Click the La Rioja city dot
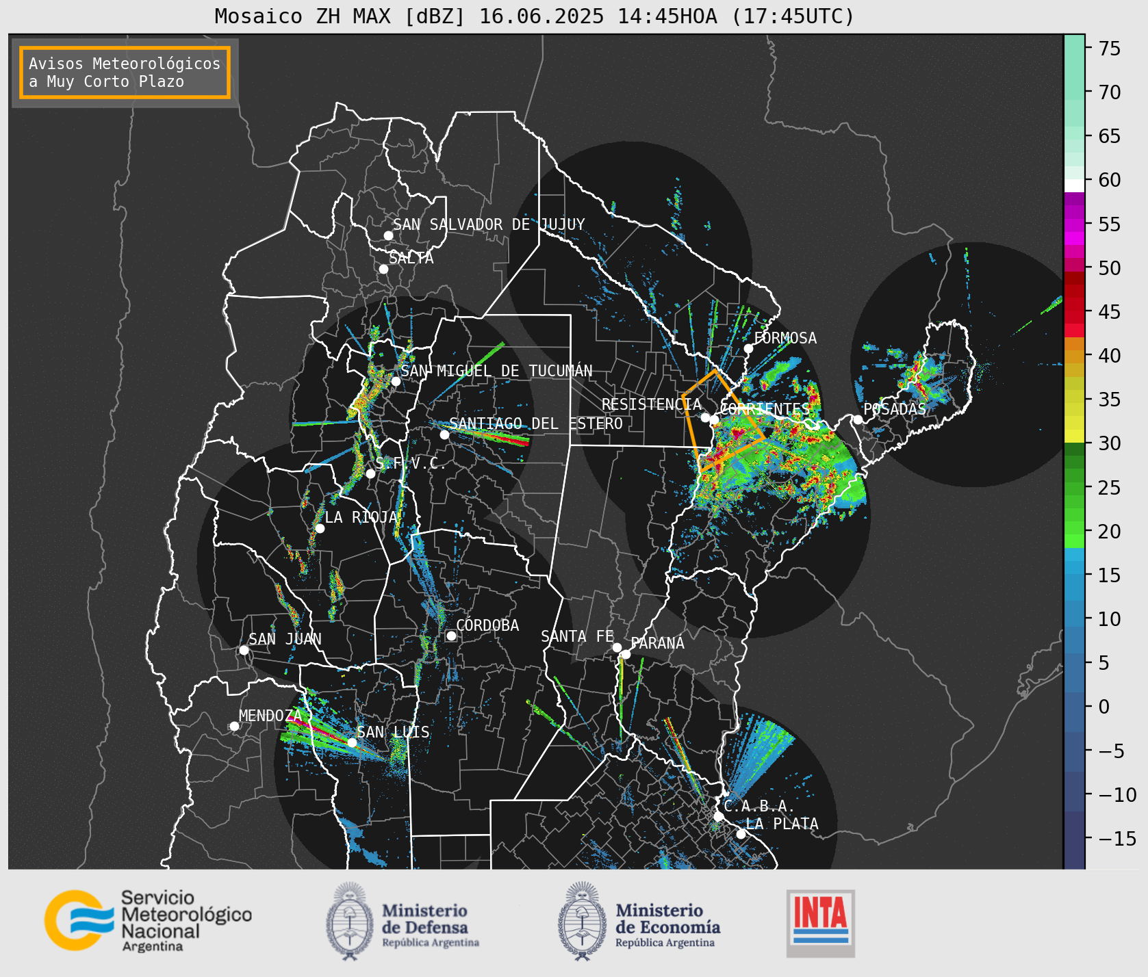 pos(320,528)
